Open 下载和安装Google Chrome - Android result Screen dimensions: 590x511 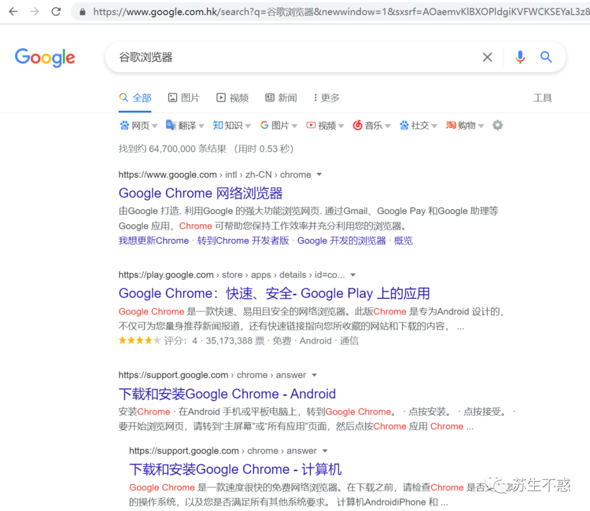coord(227,394)
